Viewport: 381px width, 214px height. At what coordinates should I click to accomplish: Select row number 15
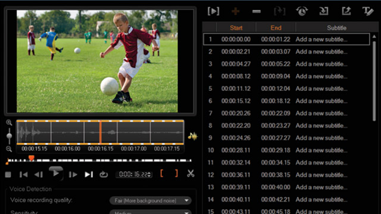tap(210, 212)
